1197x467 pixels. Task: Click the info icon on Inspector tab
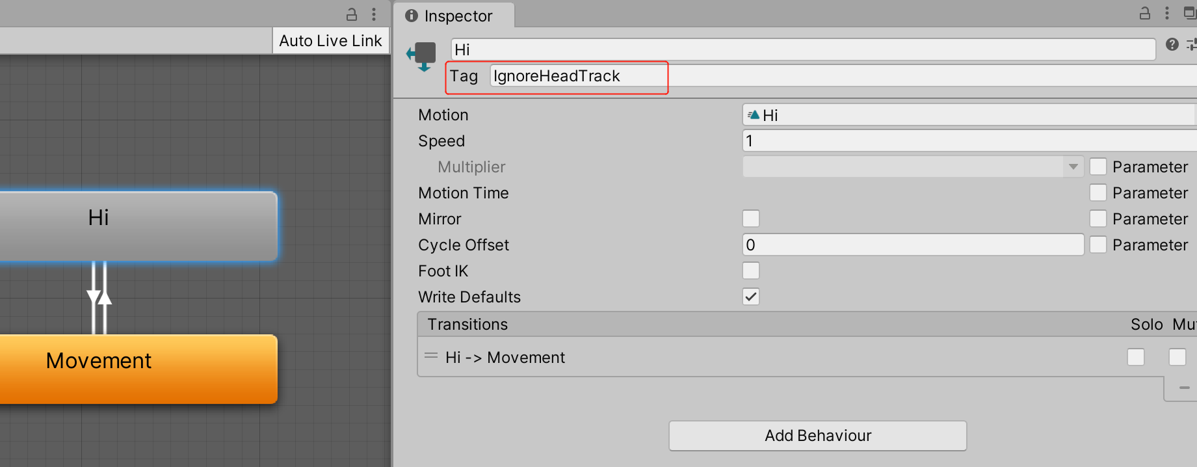(412, 16)
